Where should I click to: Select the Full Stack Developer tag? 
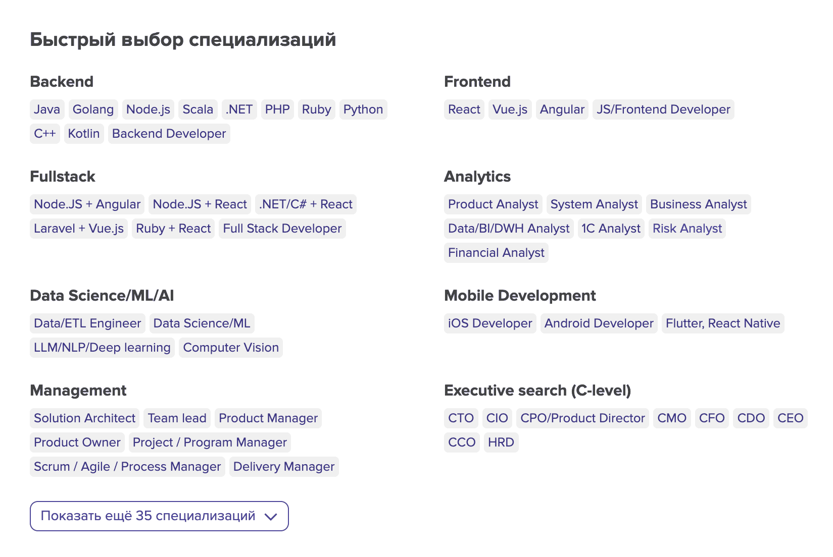(282, 229)
